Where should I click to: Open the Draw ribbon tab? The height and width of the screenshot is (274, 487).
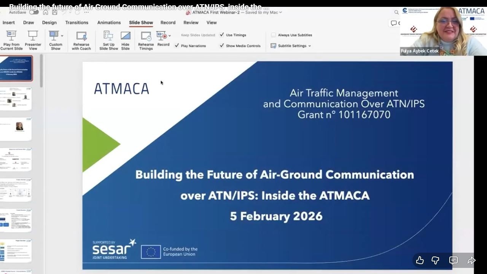pos(29,22)
